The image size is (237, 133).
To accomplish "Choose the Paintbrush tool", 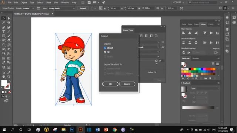I will [9, 36].
